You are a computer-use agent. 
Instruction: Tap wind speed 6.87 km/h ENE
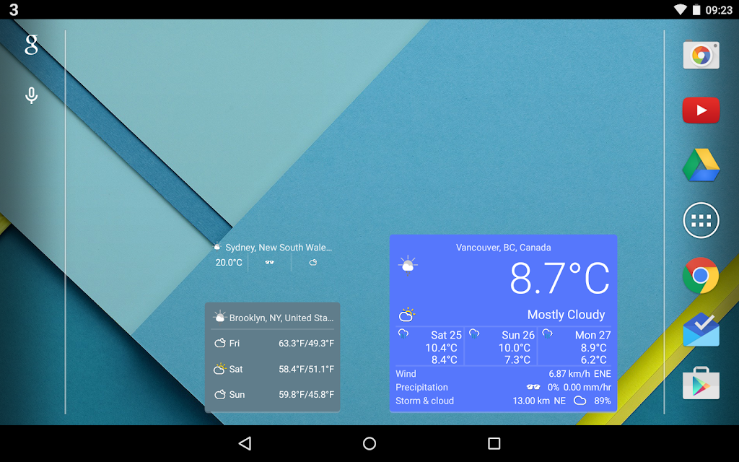pyautogui.click(x=580, y=374)
